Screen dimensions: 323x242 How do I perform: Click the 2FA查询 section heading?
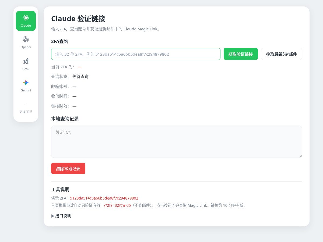59,41
